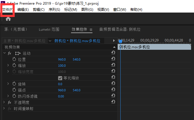Toggle fx bypass for Time Remapping (时间重映射)
Screen dimensions: 194x120
pos(9,109)
